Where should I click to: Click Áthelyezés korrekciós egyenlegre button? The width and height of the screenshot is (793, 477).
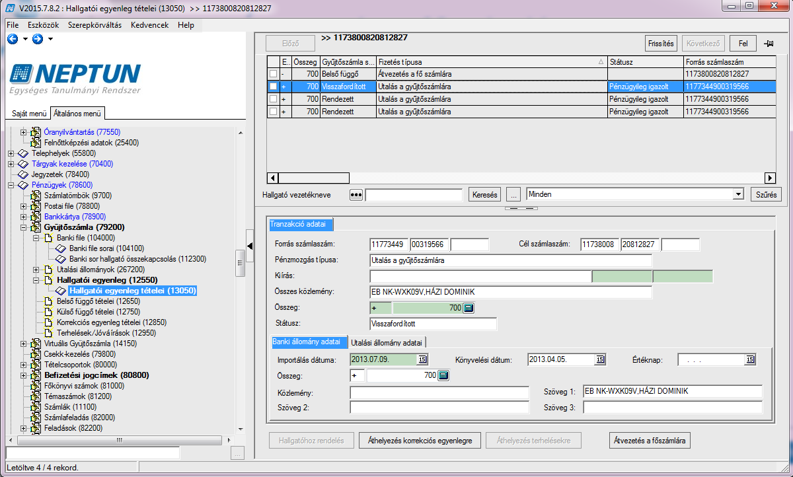pyautogui.click(x=420, y=440)
